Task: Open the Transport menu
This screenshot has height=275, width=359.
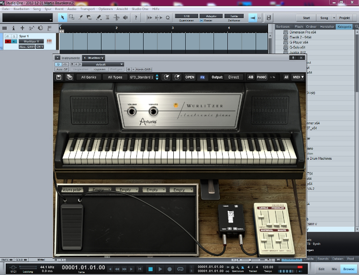Action: click(88, 9)
